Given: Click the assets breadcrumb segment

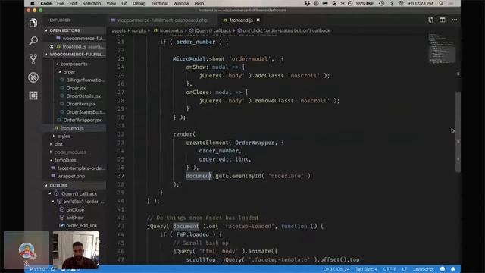Looking at the screenshot, I should coord(118,30).
